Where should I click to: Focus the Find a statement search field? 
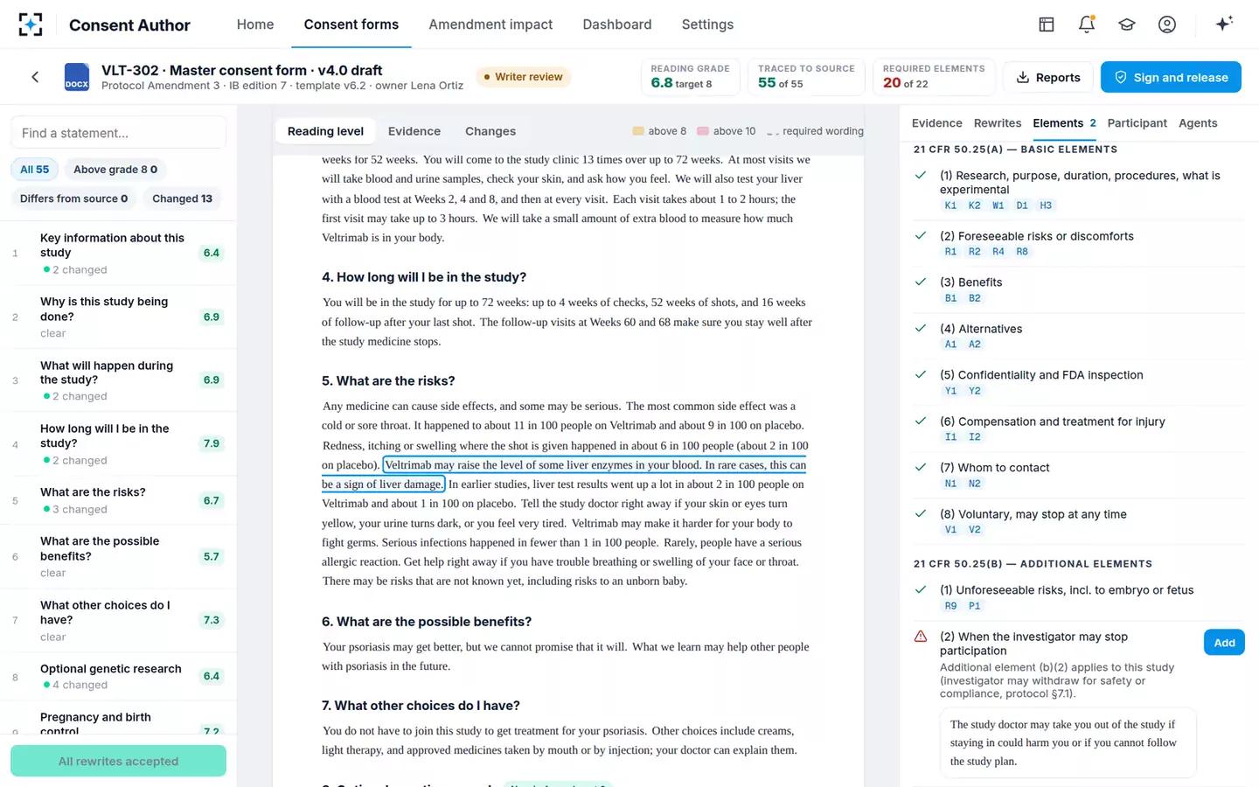[x=118, y=133]
